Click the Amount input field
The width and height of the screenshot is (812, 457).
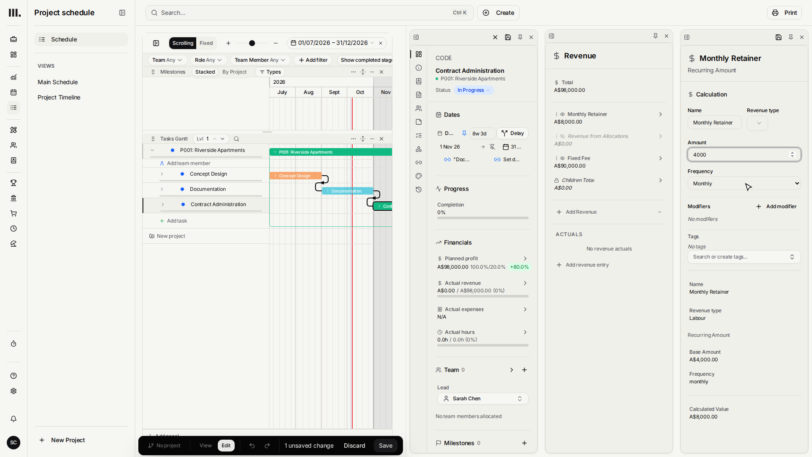[x=744, y=154]
